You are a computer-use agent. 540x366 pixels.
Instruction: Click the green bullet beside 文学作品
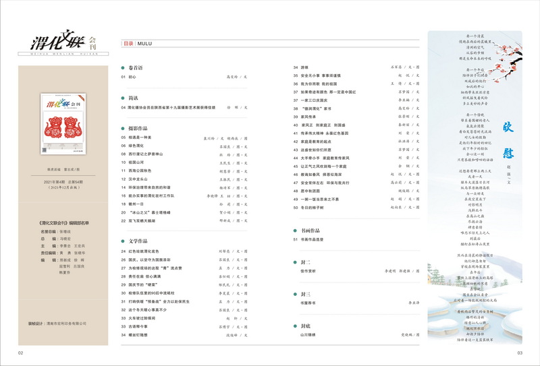click(123, 241)
